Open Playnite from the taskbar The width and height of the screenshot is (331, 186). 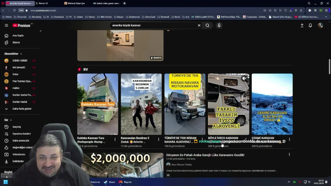tap(125, 182)
